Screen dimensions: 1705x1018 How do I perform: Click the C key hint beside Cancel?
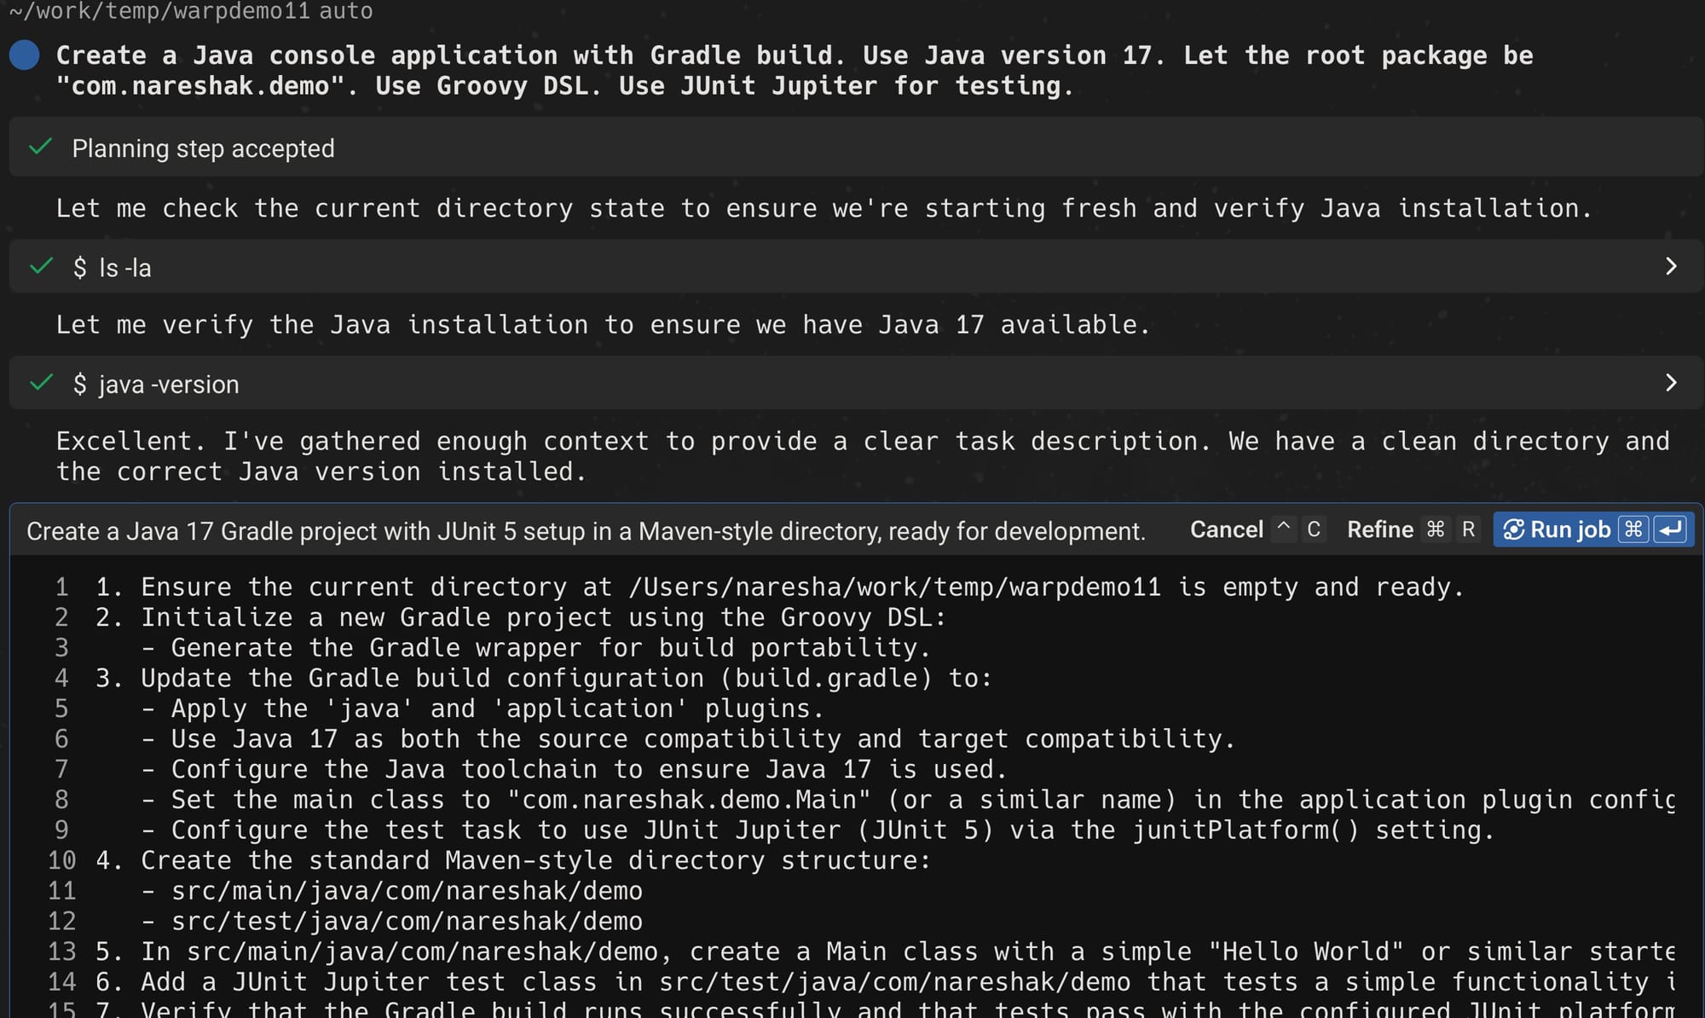[1314, 530]
